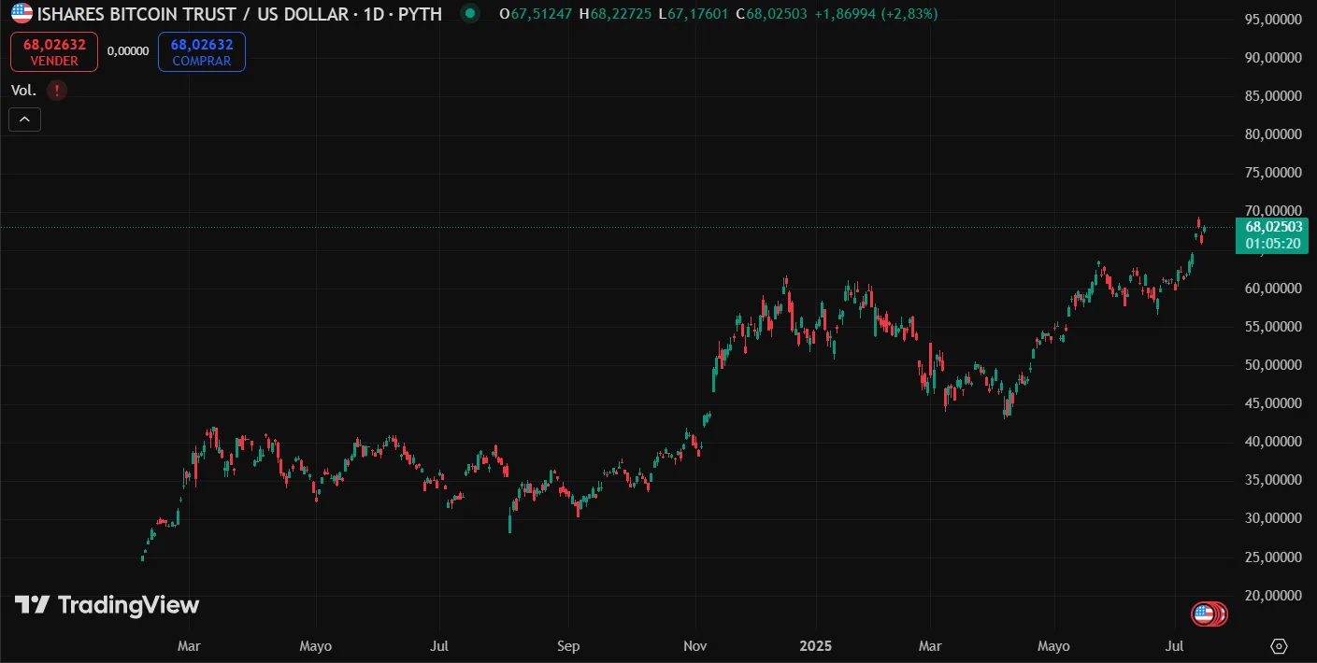This screenshot has width=1317, height=663.
Task: Click the US flag symbol logo beside the title
Action: click(x=21, y=14)
